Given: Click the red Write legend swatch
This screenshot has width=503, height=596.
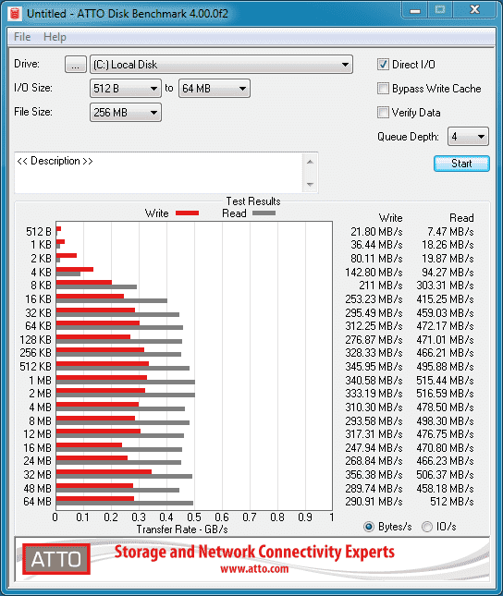Looking at the screenshot, I should (x=187, y=213).
